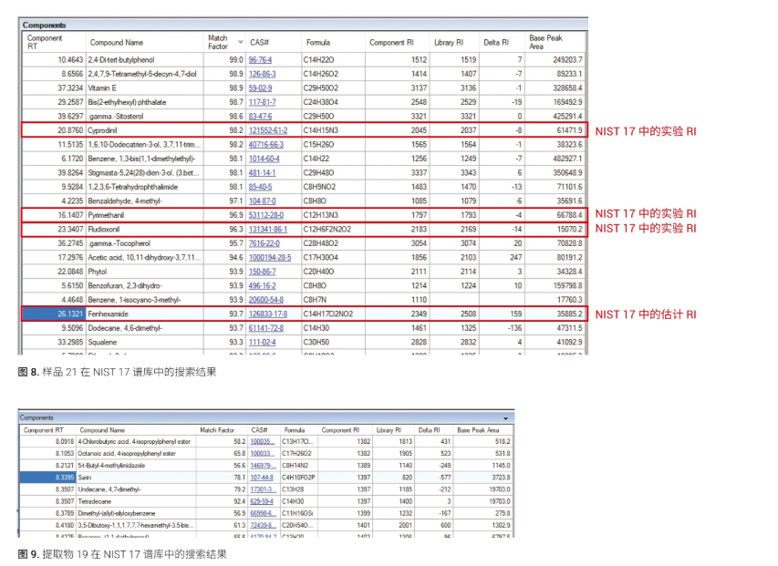This screenshot has height=566, width=778.
Task: Click the CAS link 85-40-5
Action: pyautogui.click(x=260, y=187)
